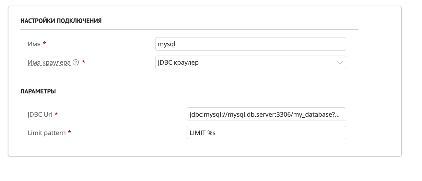The width and height of the screenshot is (422, 181).
Task: Click the red asterisk beside Limit pattern
Action: [x=69, y=132]
